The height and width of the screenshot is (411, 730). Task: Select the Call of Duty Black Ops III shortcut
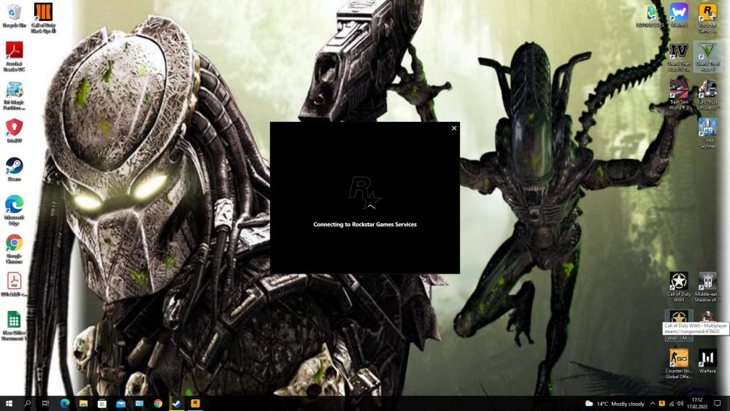43,18
